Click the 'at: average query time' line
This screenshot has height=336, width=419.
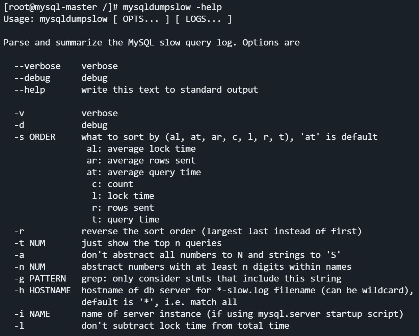pos(144,173)
